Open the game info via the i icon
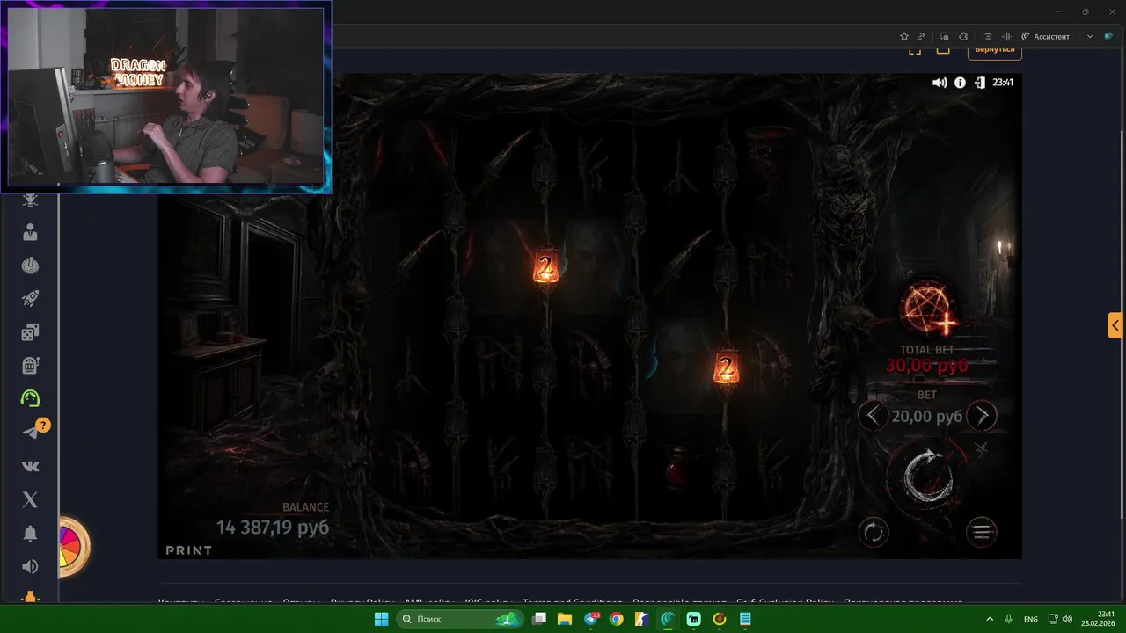Screen dimensions: 1126x633 click(x=960, y=83)
